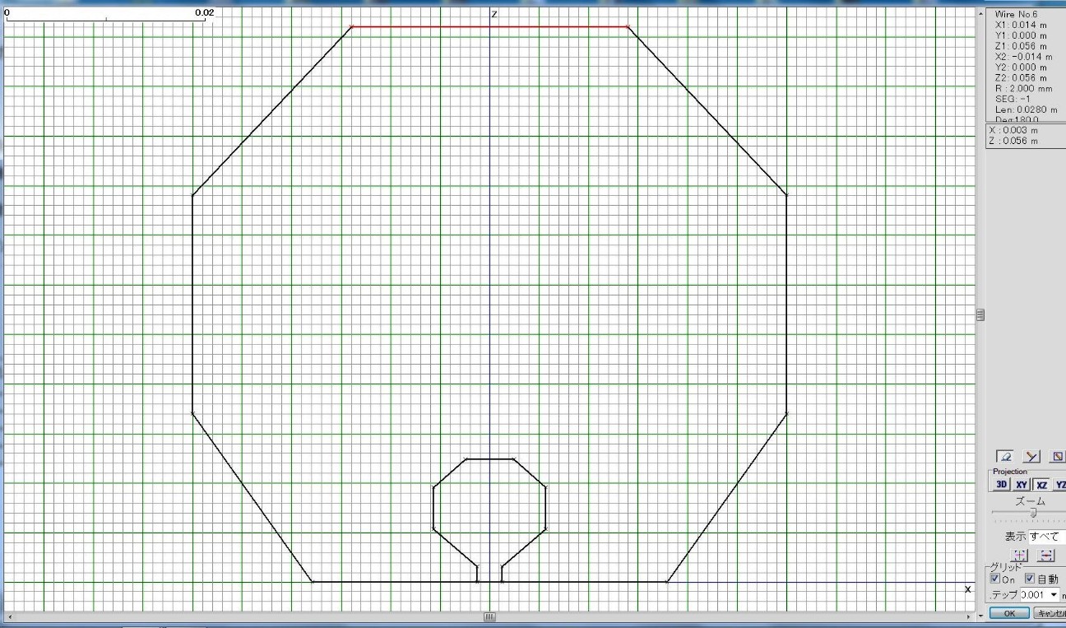Click the 'R : 2.000 mm' value
The width and height of the screenshot is (1066, 628).
(x=1023, y=88)
